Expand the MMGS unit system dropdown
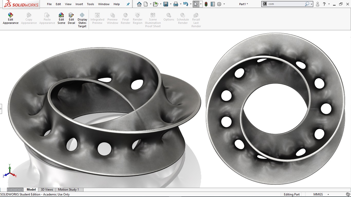The height and width of the screenshot is (197, 351). [328, 194]
